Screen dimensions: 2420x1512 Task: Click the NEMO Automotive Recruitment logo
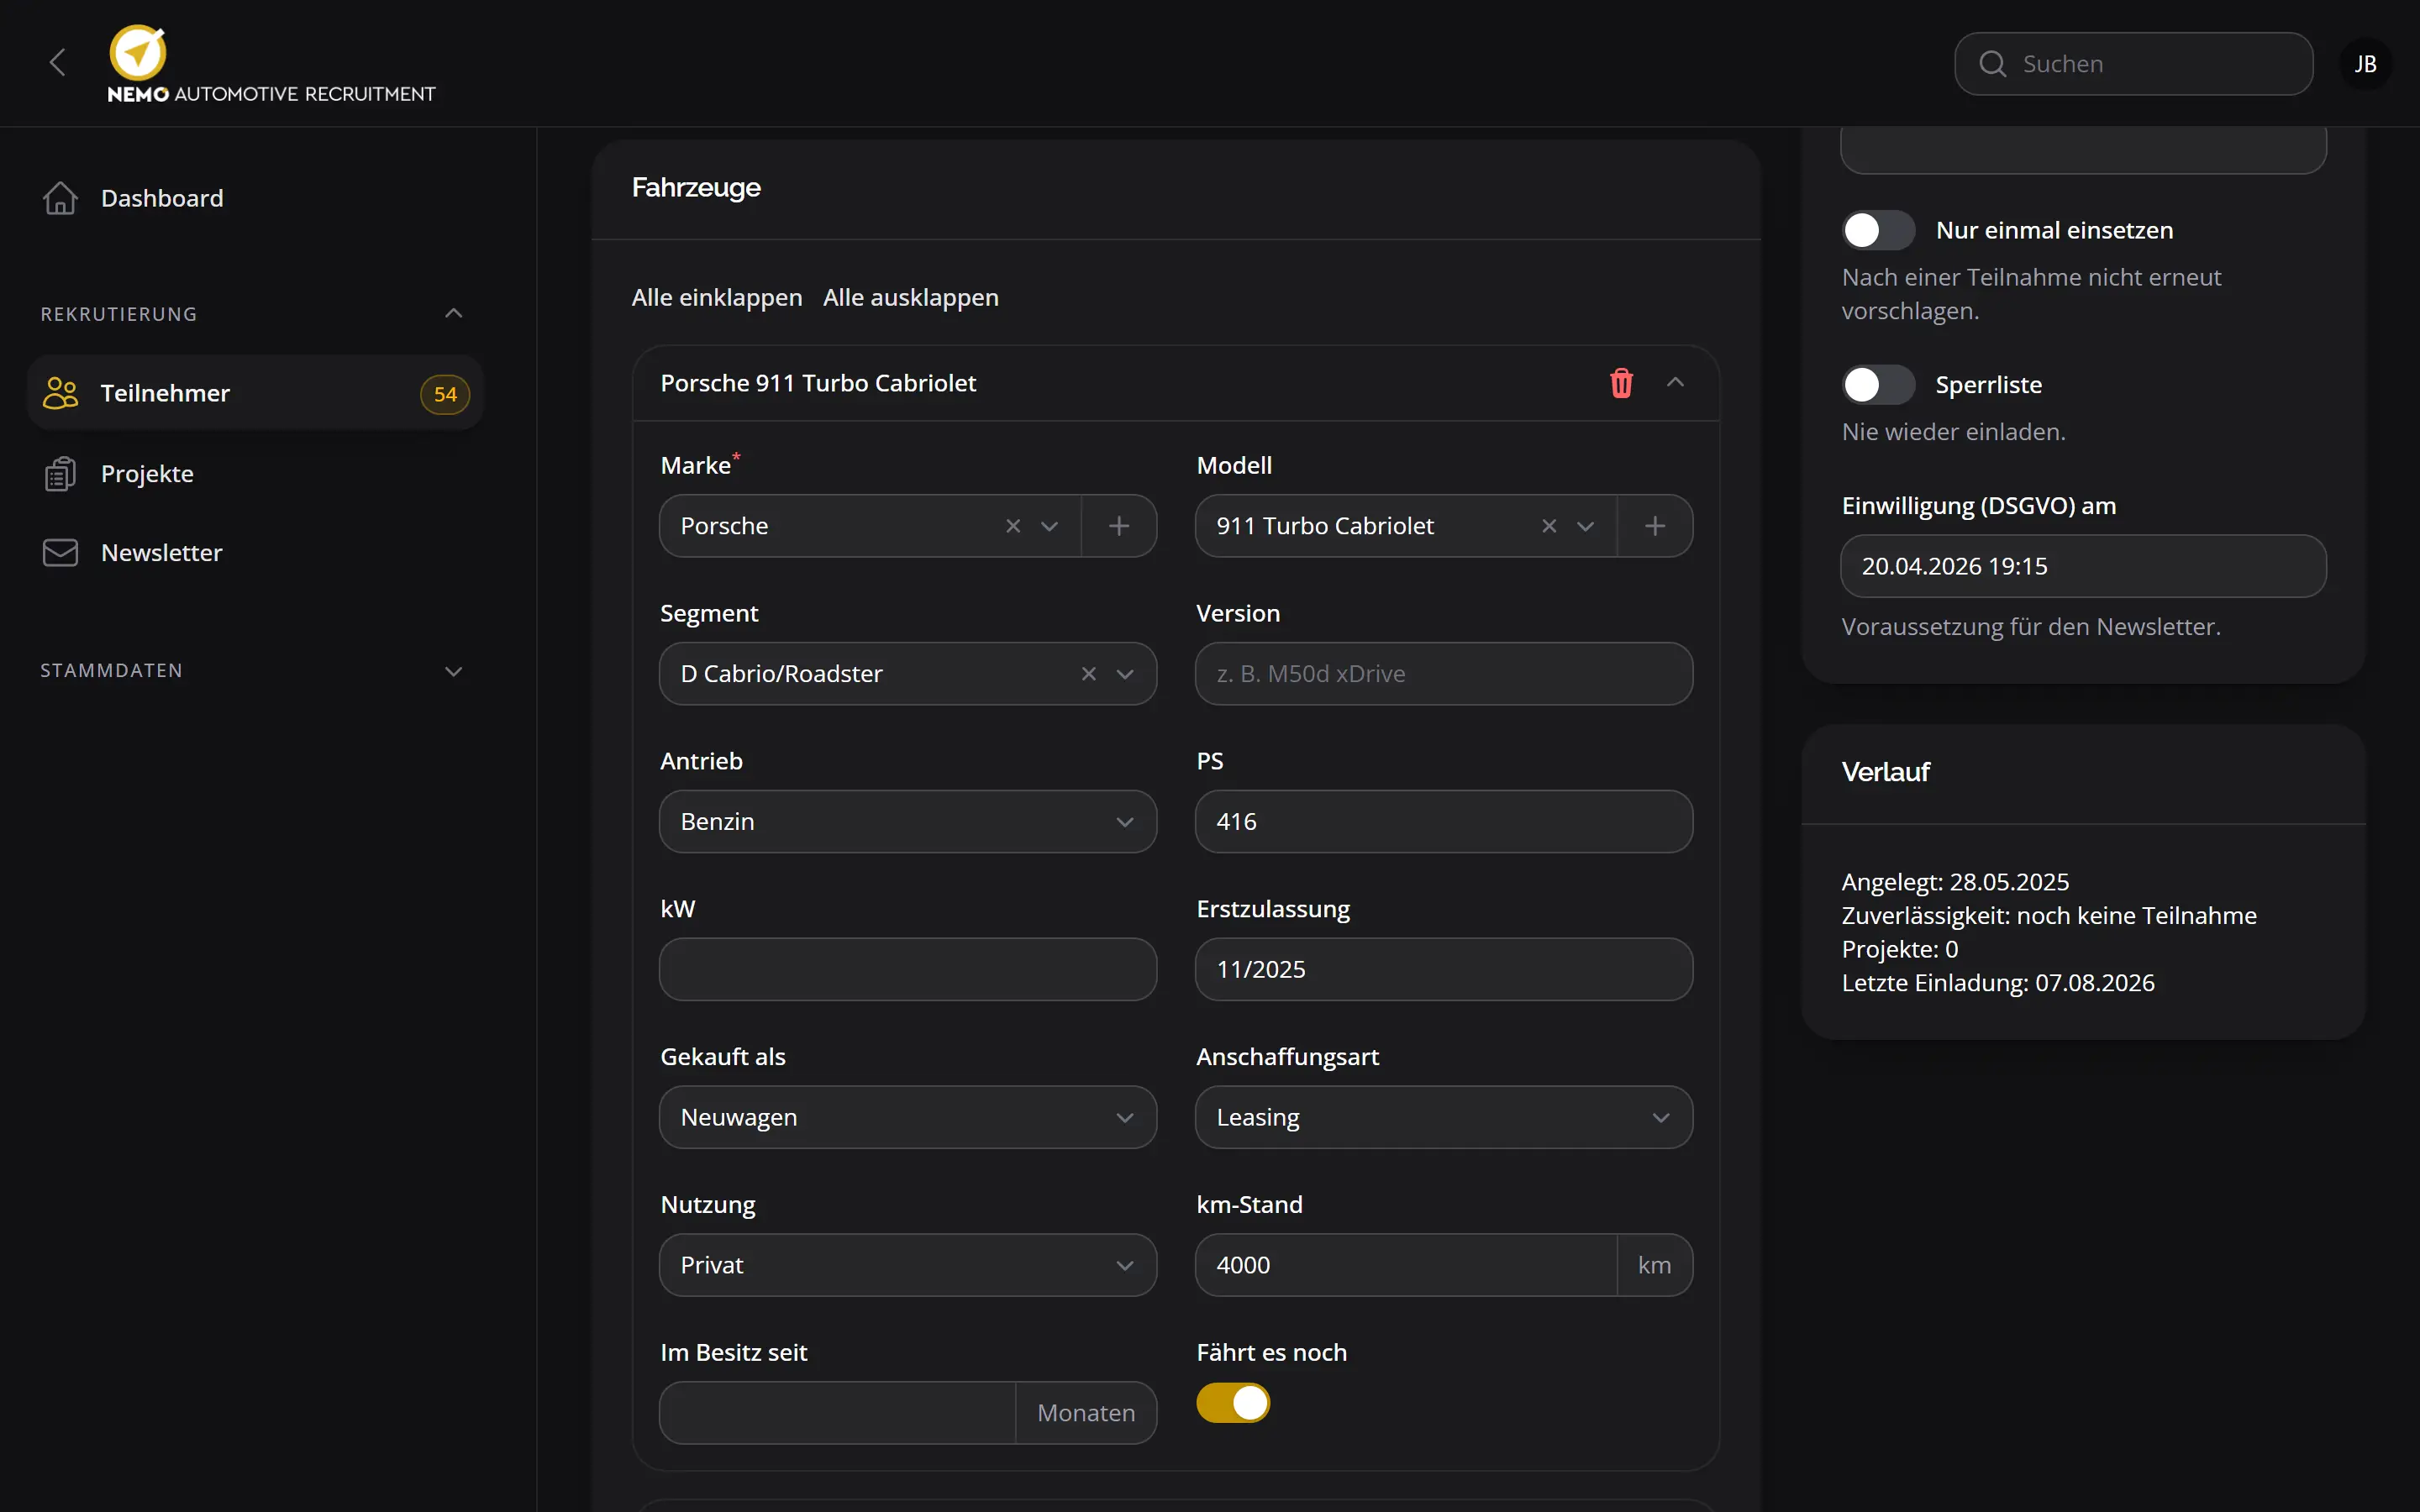pyautogui.click(x=271, y=64)
